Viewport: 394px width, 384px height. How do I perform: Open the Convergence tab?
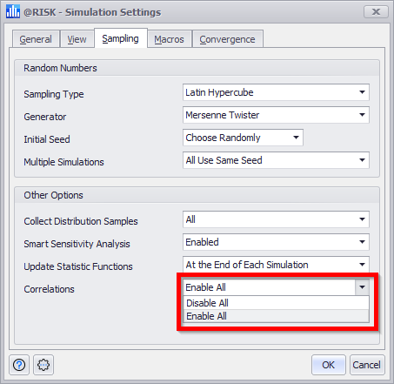pos(227,39)
